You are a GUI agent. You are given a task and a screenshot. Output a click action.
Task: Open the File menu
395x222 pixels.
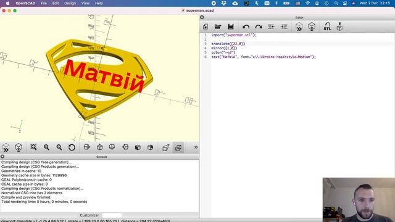point(44,3)
